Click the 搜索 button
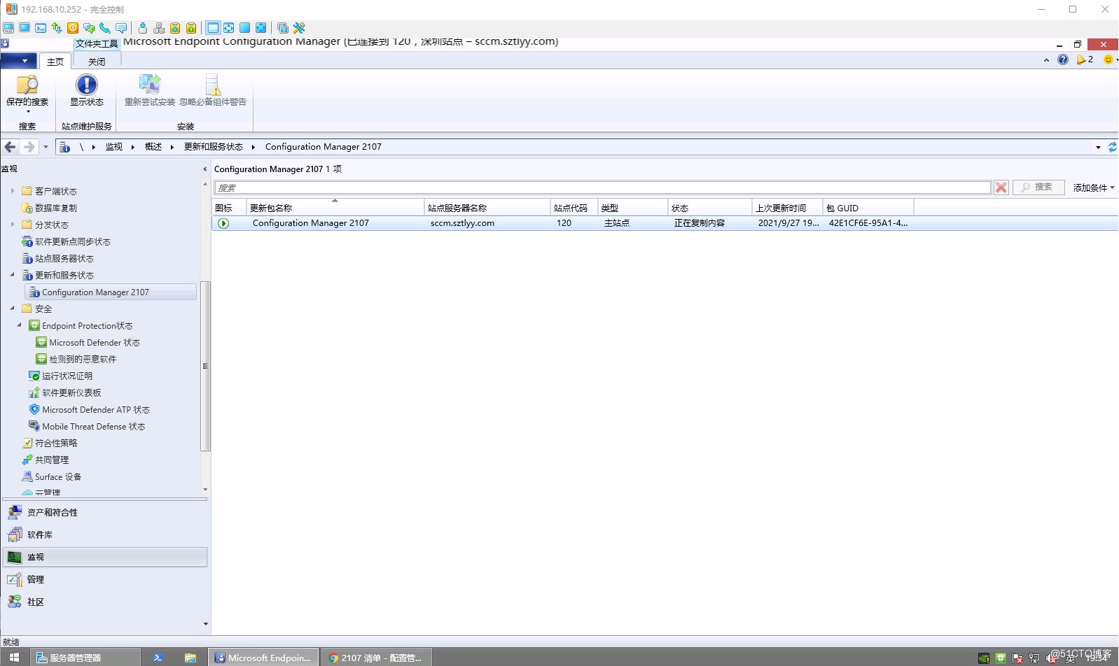 tap(1038, 187)
